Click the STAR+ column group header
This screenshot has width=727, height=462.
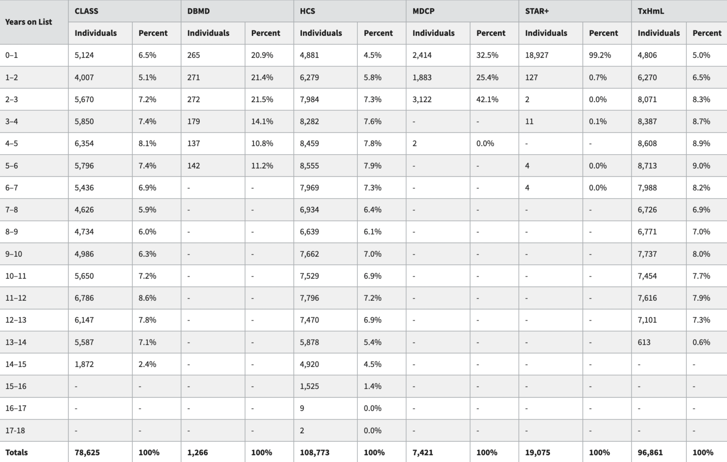pyautogui.click(x=537, y=11)
